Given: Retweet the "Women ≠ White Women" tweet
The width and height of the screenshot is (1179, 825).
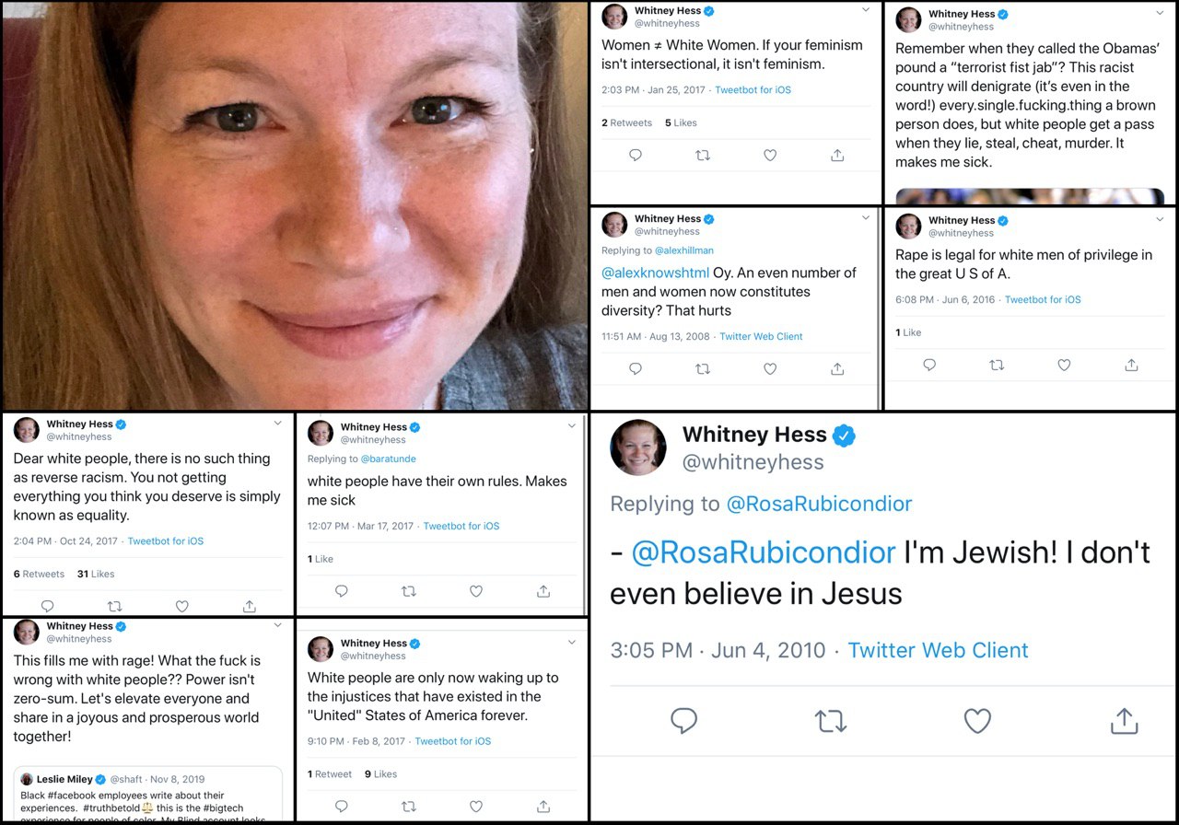Looking at the screenshot, I should point(703,156).
